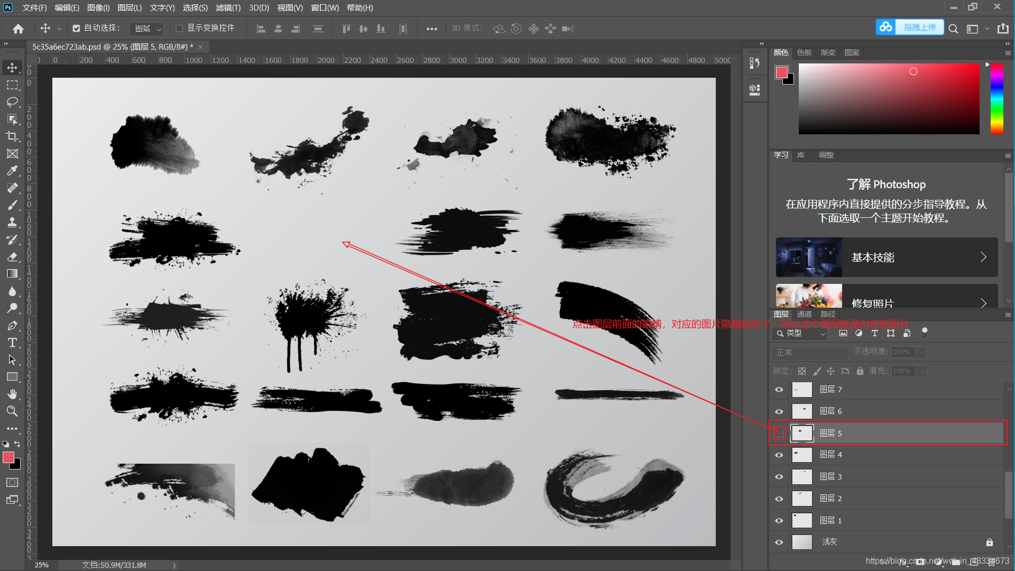Open the layer filter 类型 dropdown
The height and width of the screenshot is (571, 1015).
pyautogui.click(x=800, y=333)
